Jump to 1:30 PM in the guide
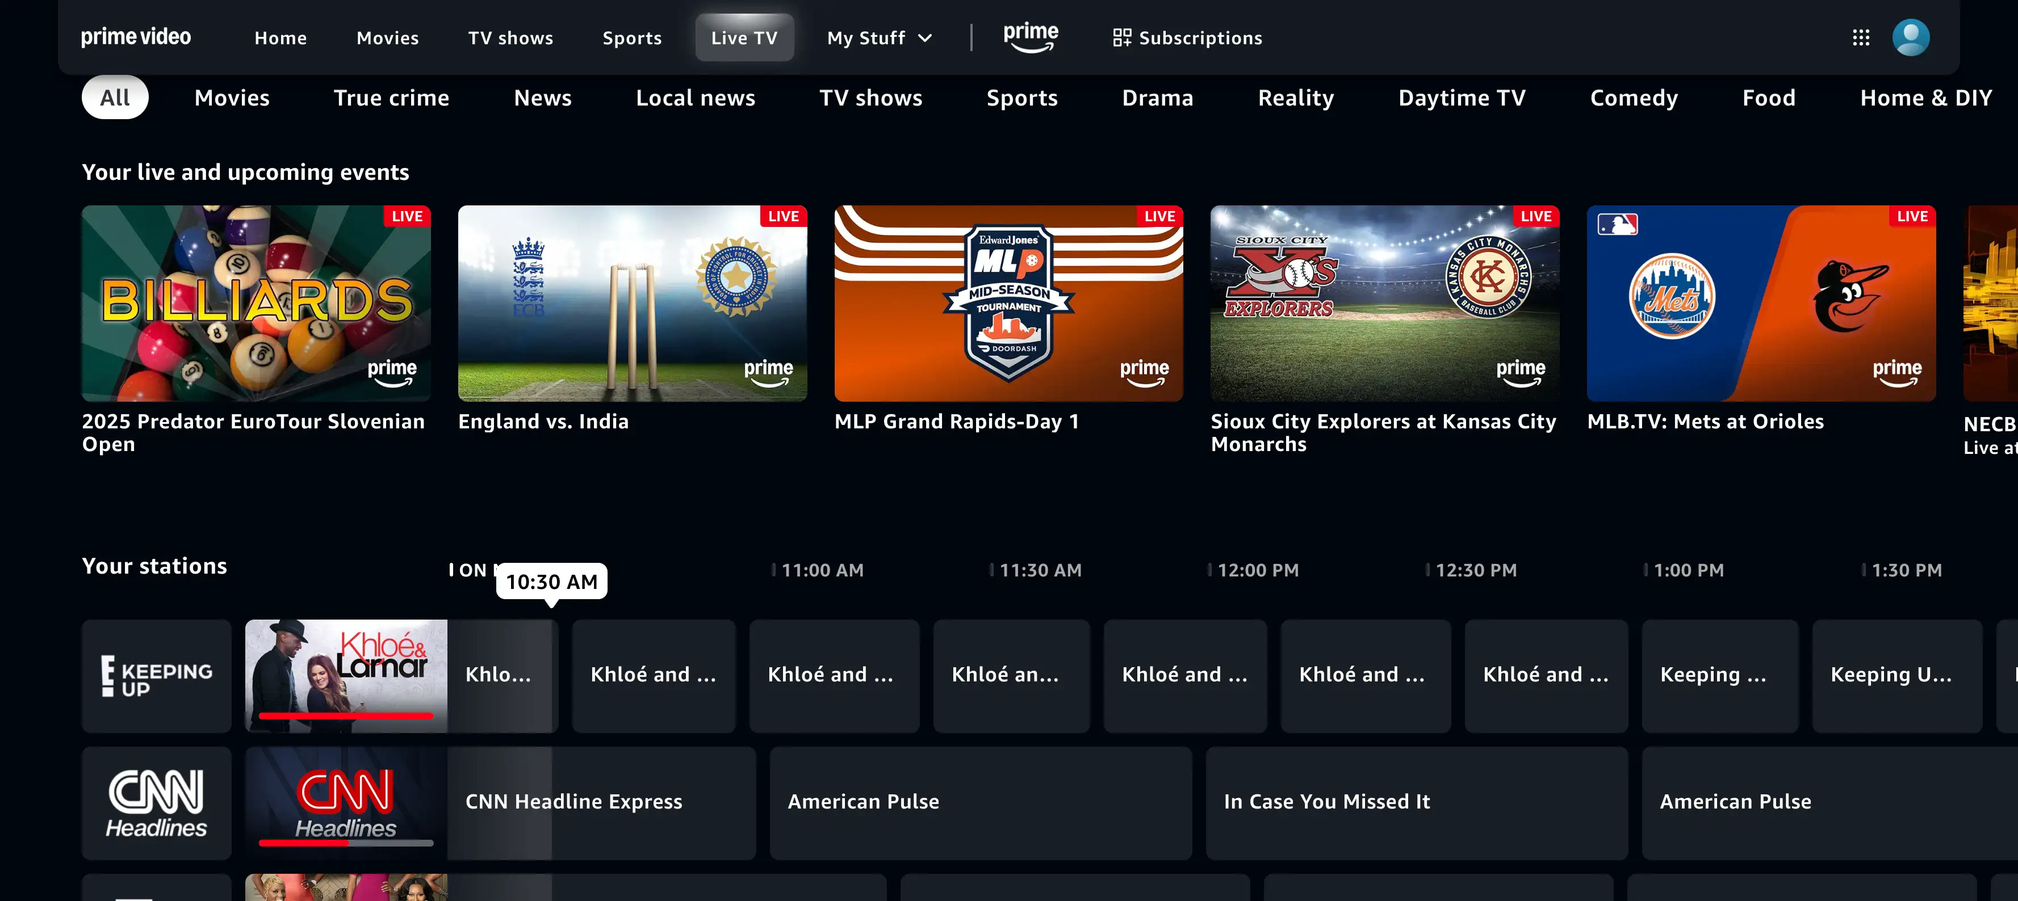The height and width of the screenshot is (901, 2018). [1907, 571]
